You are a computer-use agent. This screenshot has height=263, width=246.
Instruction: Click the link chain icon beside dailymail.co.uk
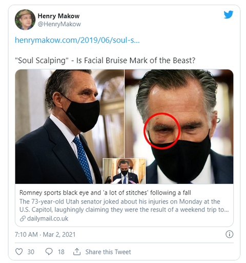(x=23, y=219)
